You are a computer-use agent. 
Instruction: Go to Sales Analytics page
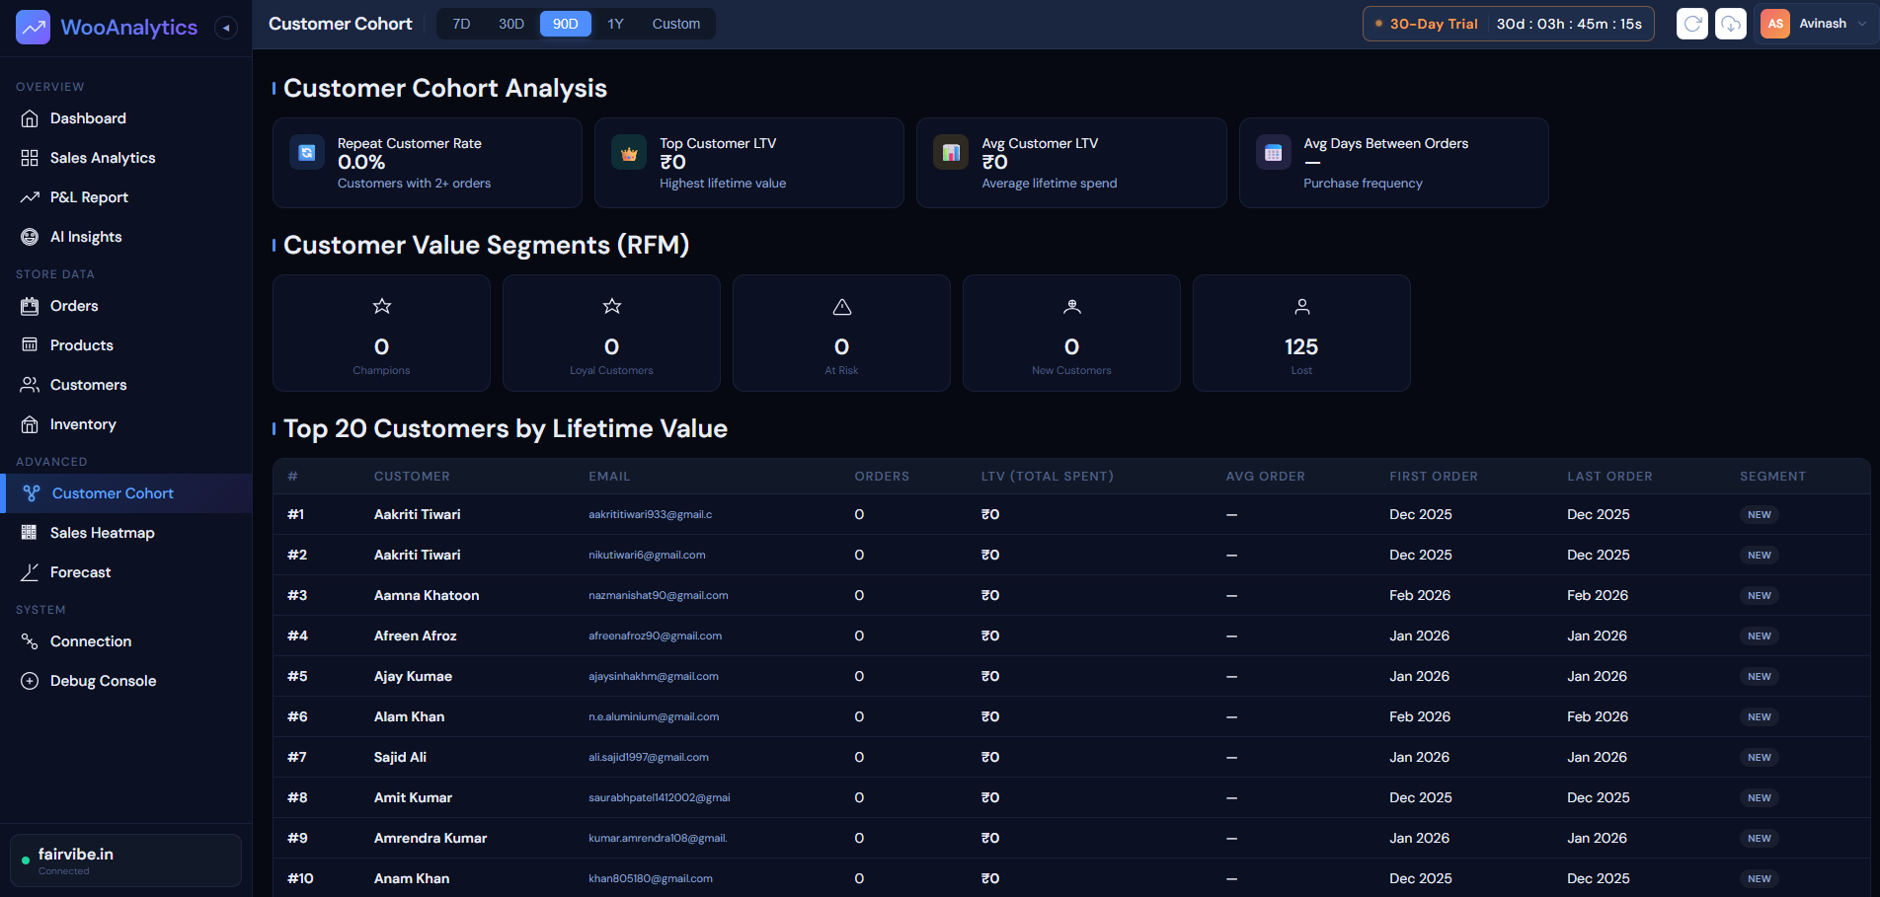(x=103, y=158)
